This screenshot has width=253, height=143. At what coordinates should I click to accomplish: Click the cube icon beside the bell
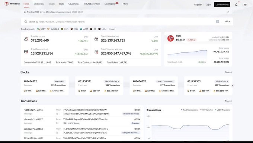click(x=245, y=5)
